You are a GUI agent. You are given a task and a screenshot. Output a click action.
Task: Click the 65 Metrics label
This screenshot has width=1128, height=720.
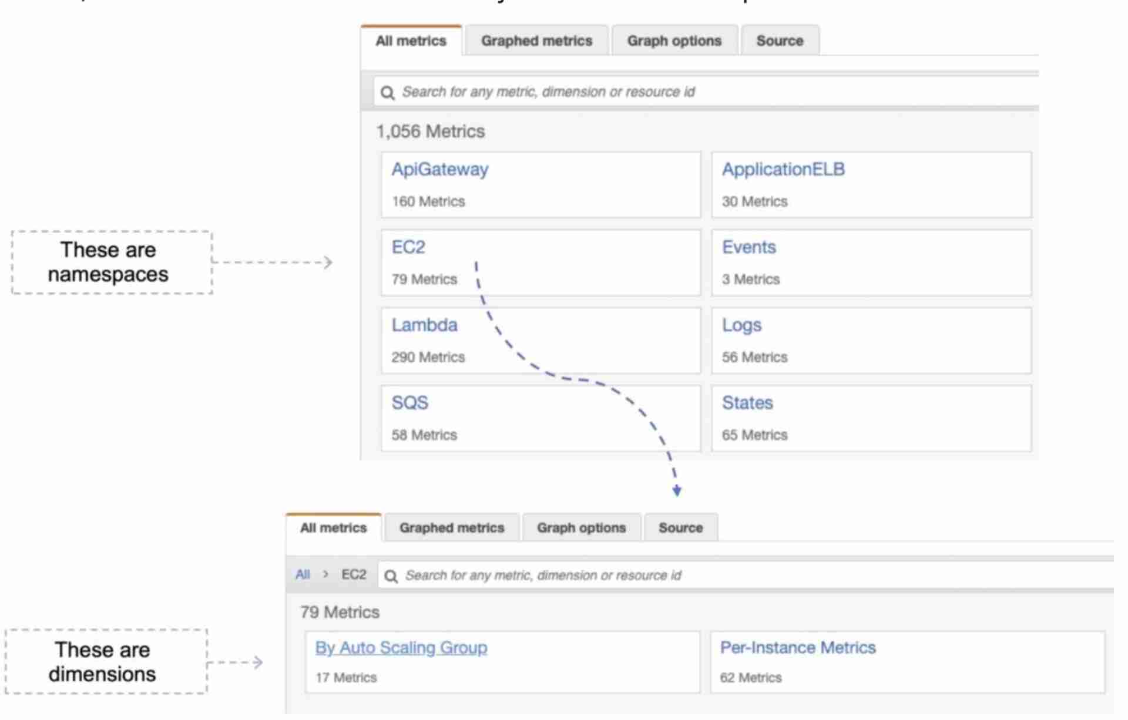click(x=754, y=435)
